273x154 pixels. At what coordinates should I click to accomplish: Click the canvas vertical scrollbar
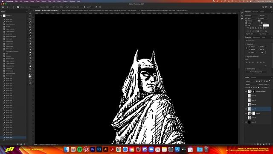tap(239, 54)
